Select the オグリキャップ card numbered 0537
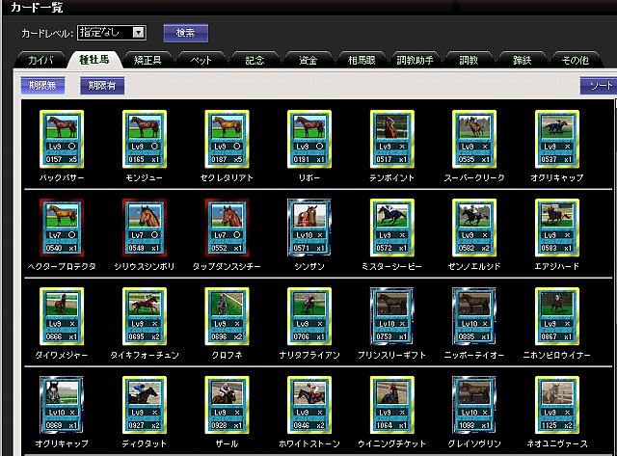The image size is (617, 456). [557, 139]
